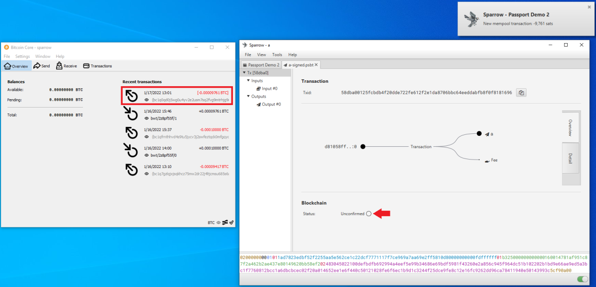Click the Send arrow icon in Bitcoin Core
Image resolution: width=596 pixels, height=287 pixels.
[37, 66]
